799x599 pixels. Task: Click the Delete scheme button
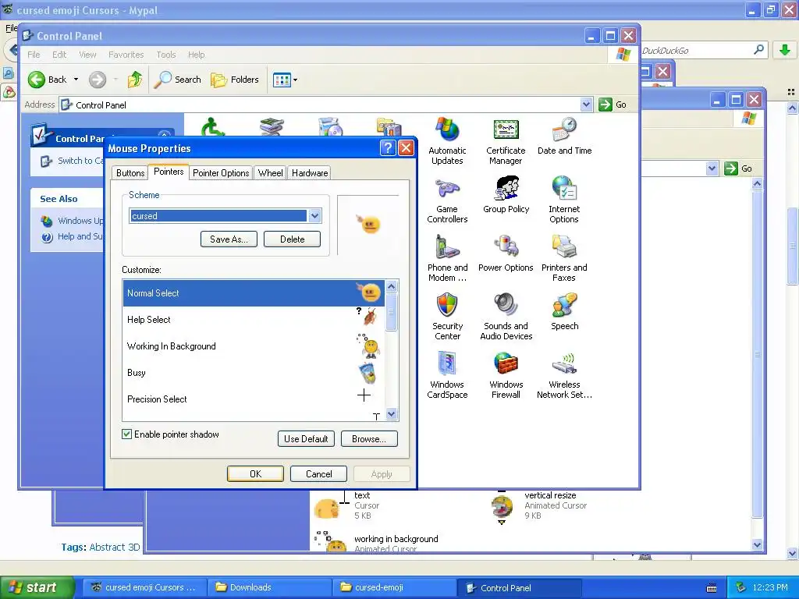(292, 239)
